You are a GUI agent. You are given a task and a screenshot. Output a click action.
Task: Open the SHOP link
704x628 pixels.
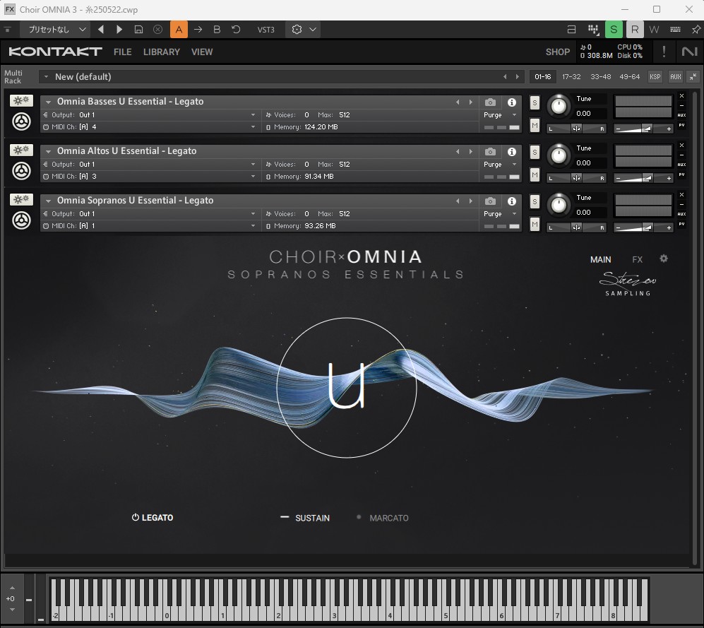(558, 52)
